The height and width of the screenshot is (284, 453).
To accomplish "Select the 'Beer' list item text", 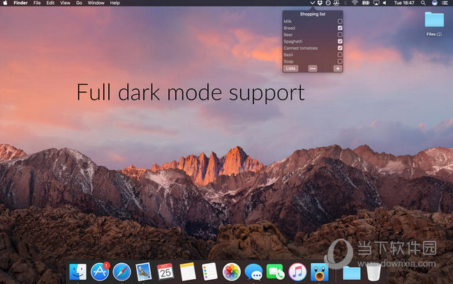I will [288, 35].
